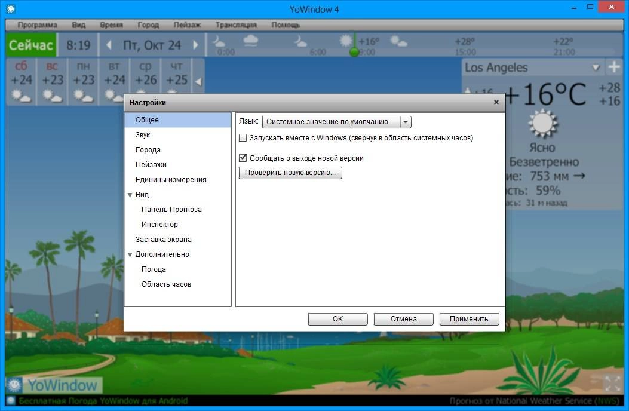Viewport: 629px width, 411px height.
Task: Open the Los Angeles city dropdown
Action: pyautogui.click(x=596, y=68)
